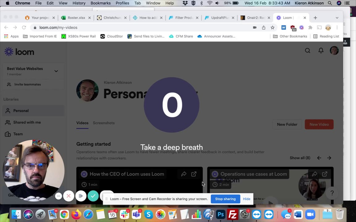Cancel recording with red X button
Image resolution: width=356 pixels, height=222 pixels.
click(x=69, y=196)
